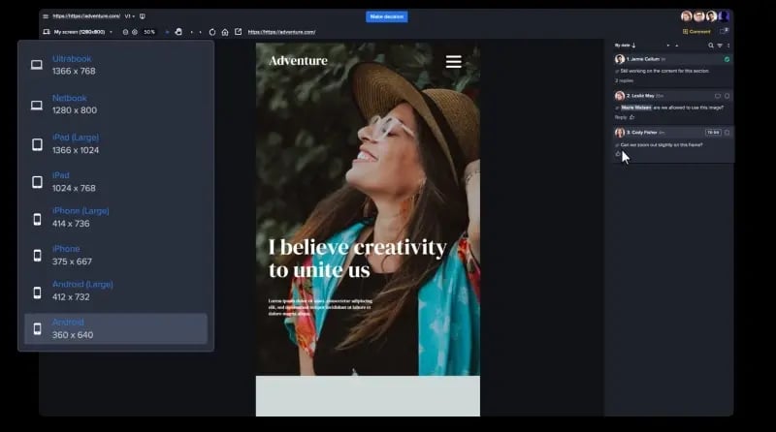Click the status tag on Cody Fisher's comment
Image resolution: width=776 pixels, height=432 pixels.
(x=713, y=133)
